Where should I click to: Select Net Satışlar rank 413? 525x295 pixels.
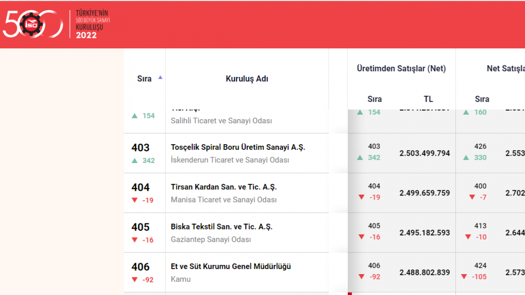(x=480, y=226)
